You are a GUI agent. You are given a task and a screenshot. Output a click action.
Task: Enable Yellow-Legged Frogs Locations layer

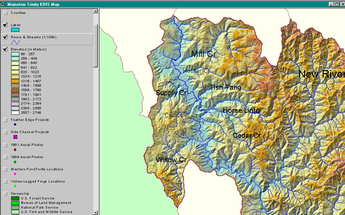(x=5, y=181)
